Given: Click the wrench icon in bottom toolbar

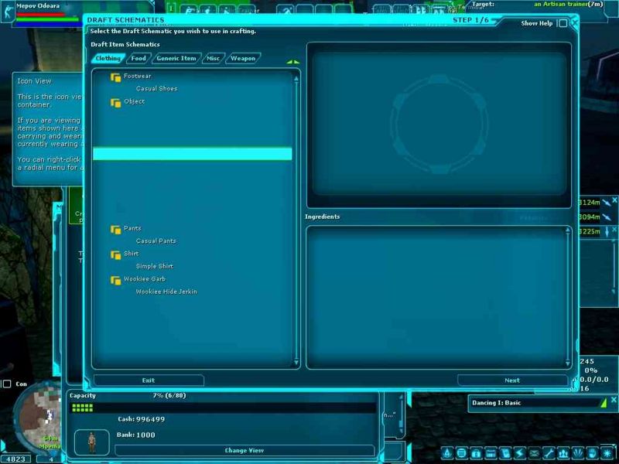Looking at the screenshot, I should click(x=548, y=453).
